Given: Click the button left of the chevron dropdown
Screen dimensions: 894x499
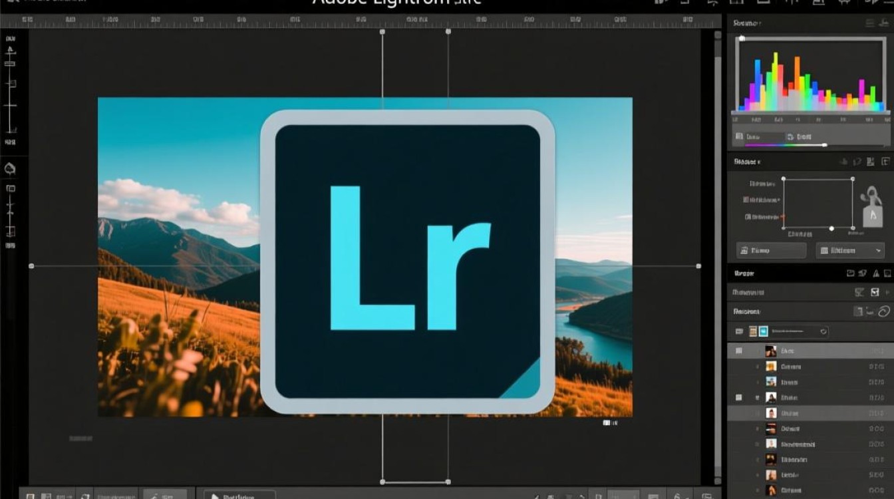Looking at the screenshot, I should [x=771, y=251].
